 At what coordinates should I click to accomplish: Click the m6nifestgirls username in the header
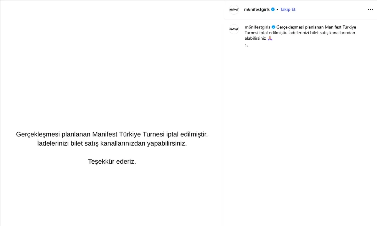pyautogui.click(x=257, y=9)
